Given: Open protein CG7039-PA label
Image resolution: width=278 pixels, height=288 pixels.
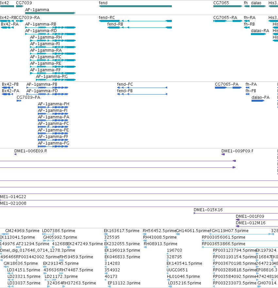Looking at the screenshot, I should click(28, 97).
